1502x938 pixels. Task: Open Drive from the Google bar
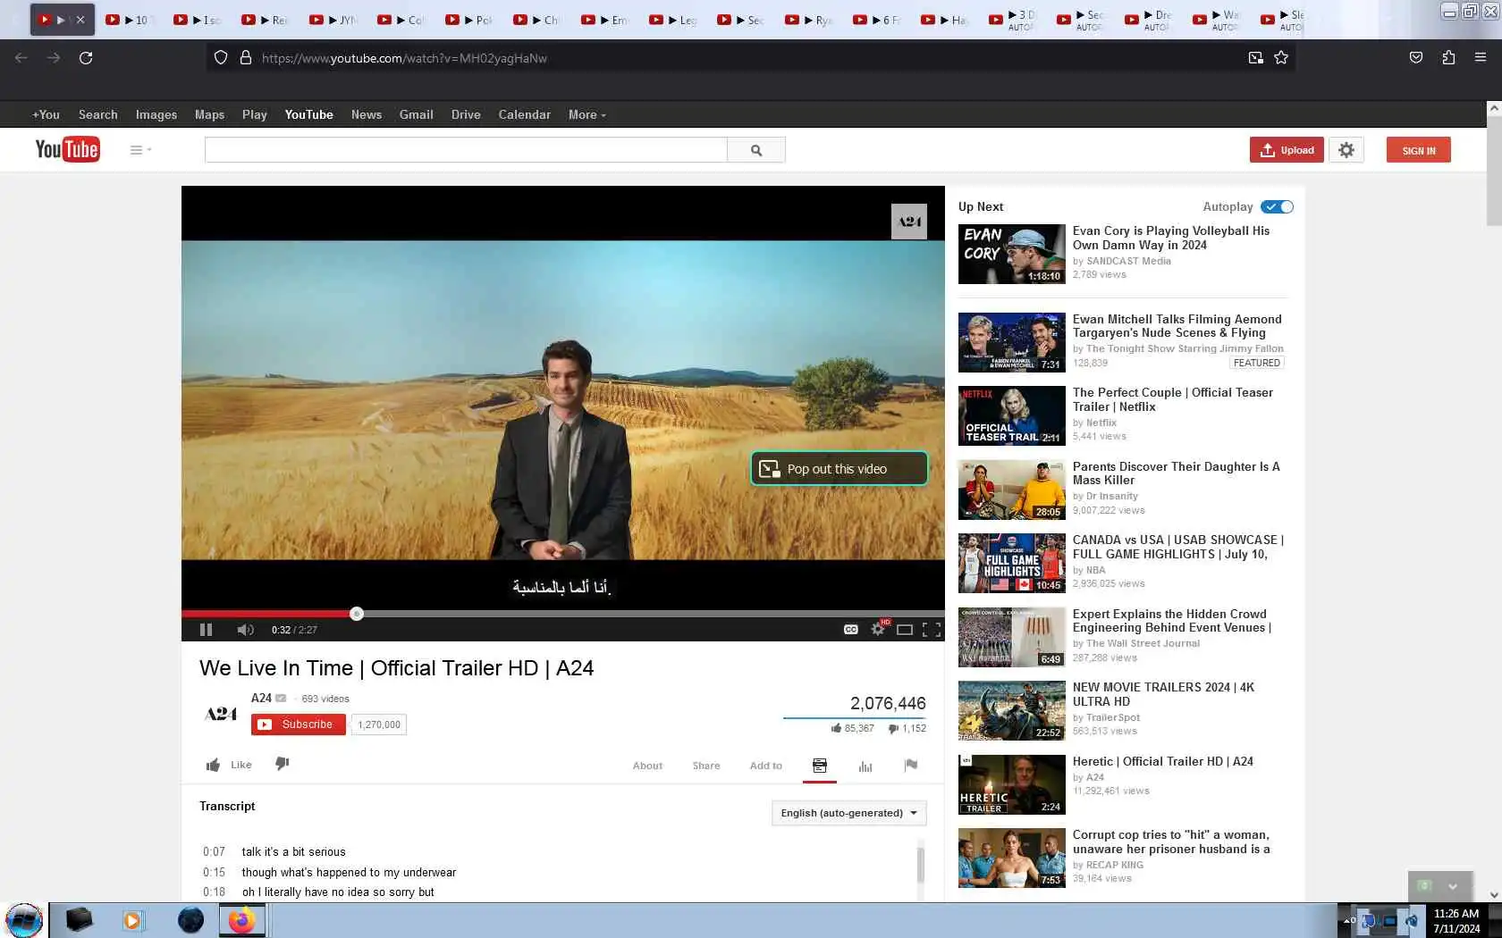(x=466, y=114)
